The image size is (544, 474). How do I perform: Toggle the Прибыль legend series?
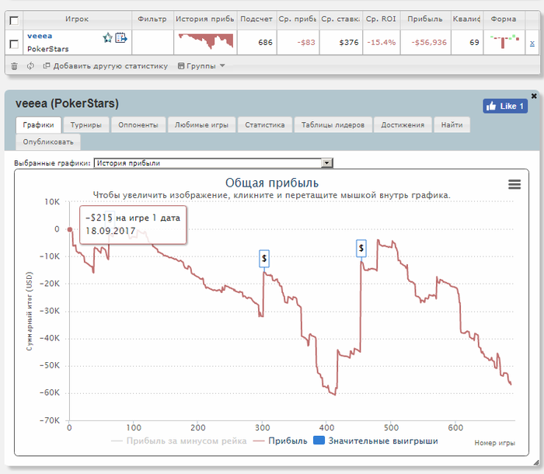point(281,441)
